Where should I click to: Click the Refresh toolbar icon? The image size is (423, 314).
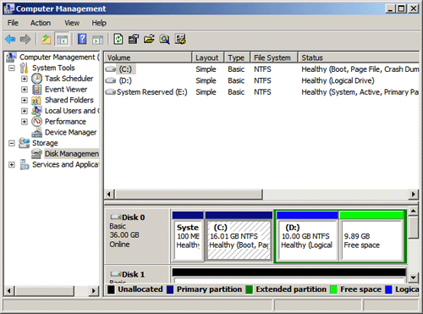(x=118, y=39)
